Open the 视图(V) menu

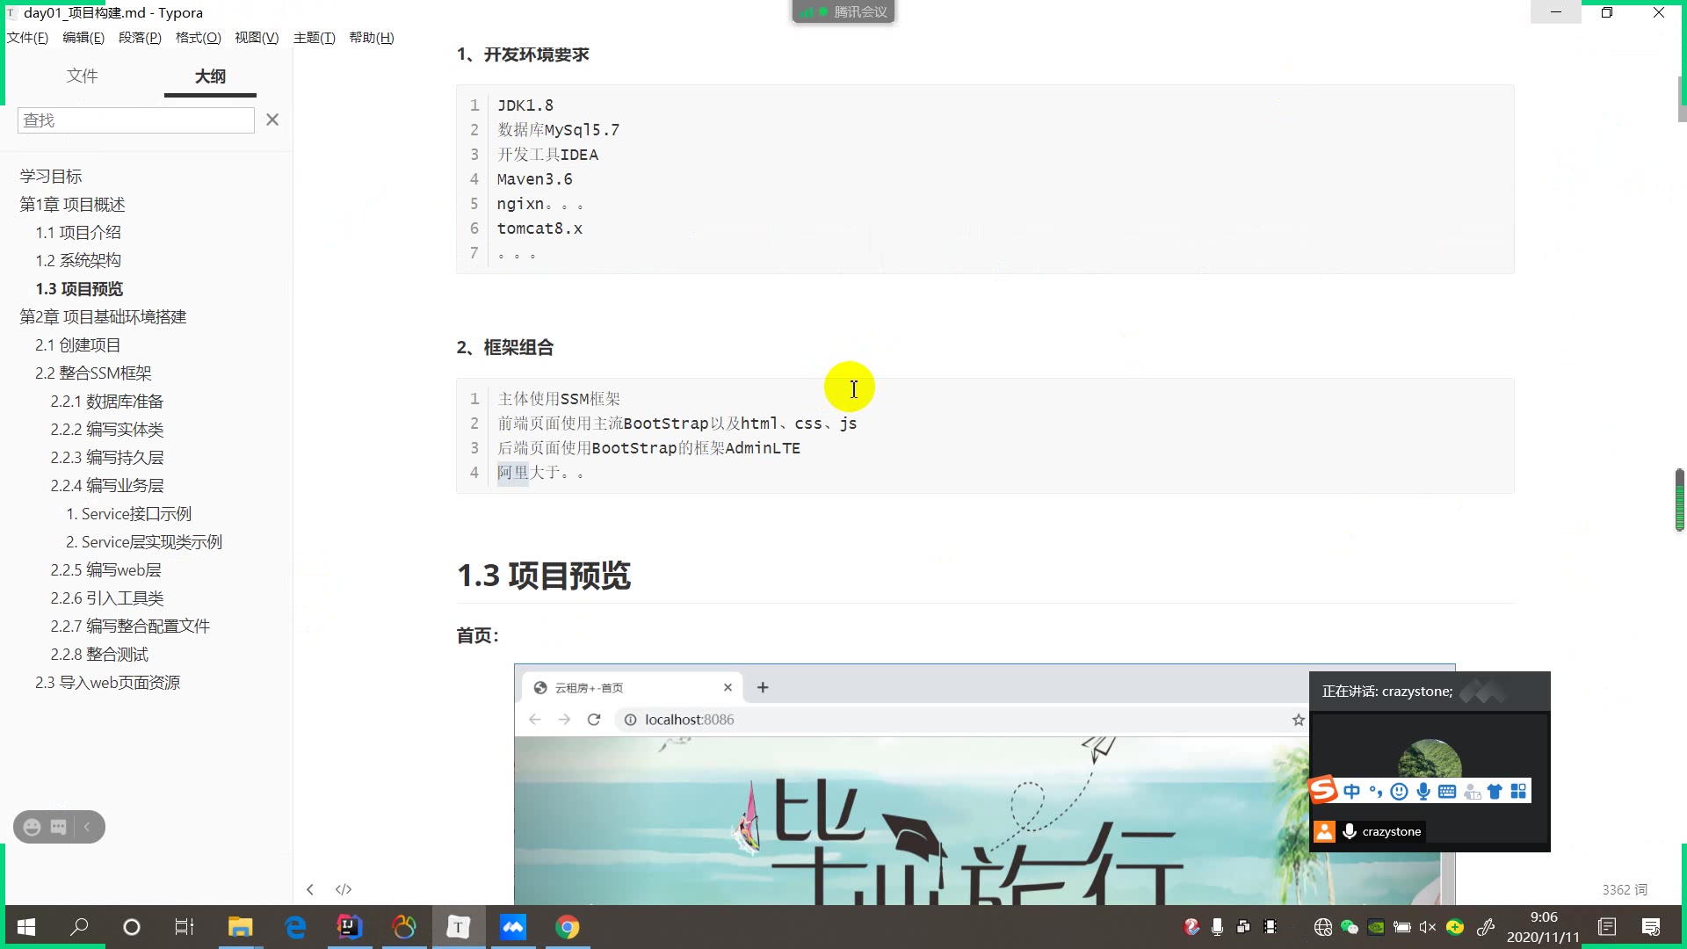[257, 38]
